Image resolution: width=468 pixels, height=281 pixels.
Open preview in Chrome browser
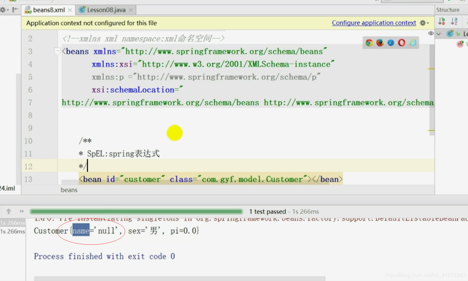pos(369,43)
